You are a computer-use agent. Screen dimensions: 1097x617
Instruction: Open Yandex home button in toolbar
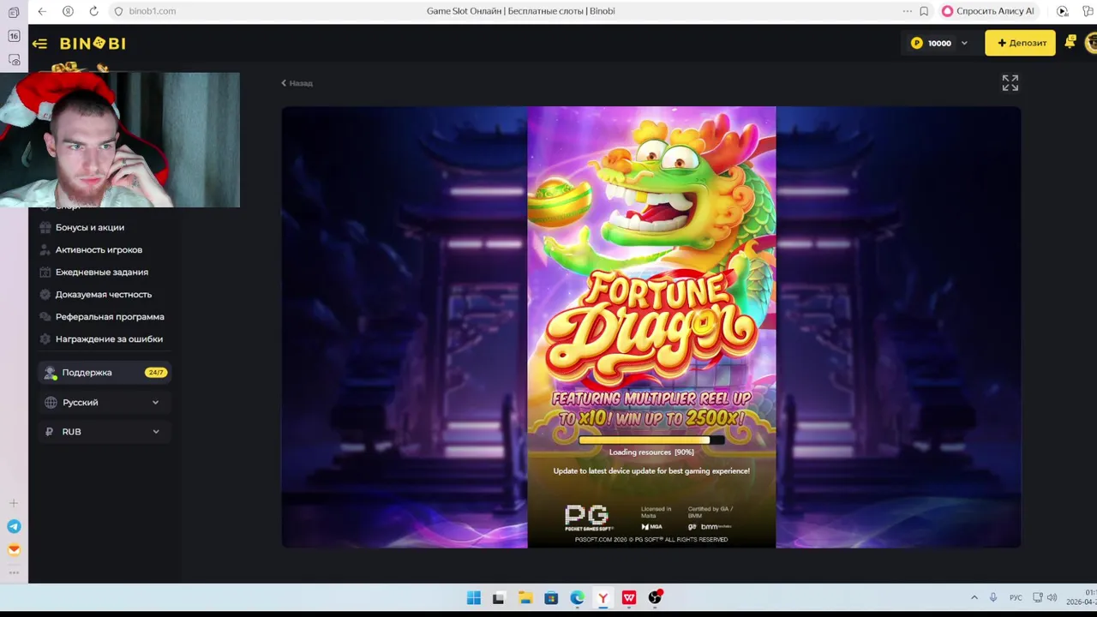tap(68, 11)
